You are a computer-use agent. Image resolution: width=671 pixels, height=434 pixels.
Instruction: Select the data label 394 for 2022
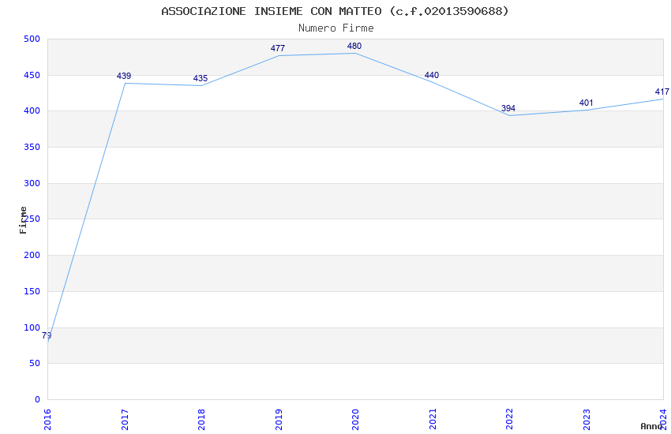tap(508, 108)
